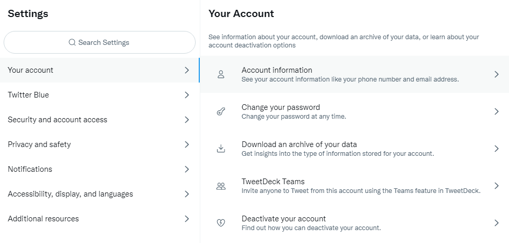Click chevron beside Deactivate your account
The height and width of the screenshot is (243, 509).
(497, 223)
